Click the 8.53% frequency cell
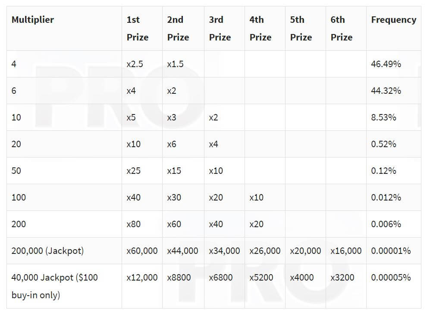 (383, 117)
